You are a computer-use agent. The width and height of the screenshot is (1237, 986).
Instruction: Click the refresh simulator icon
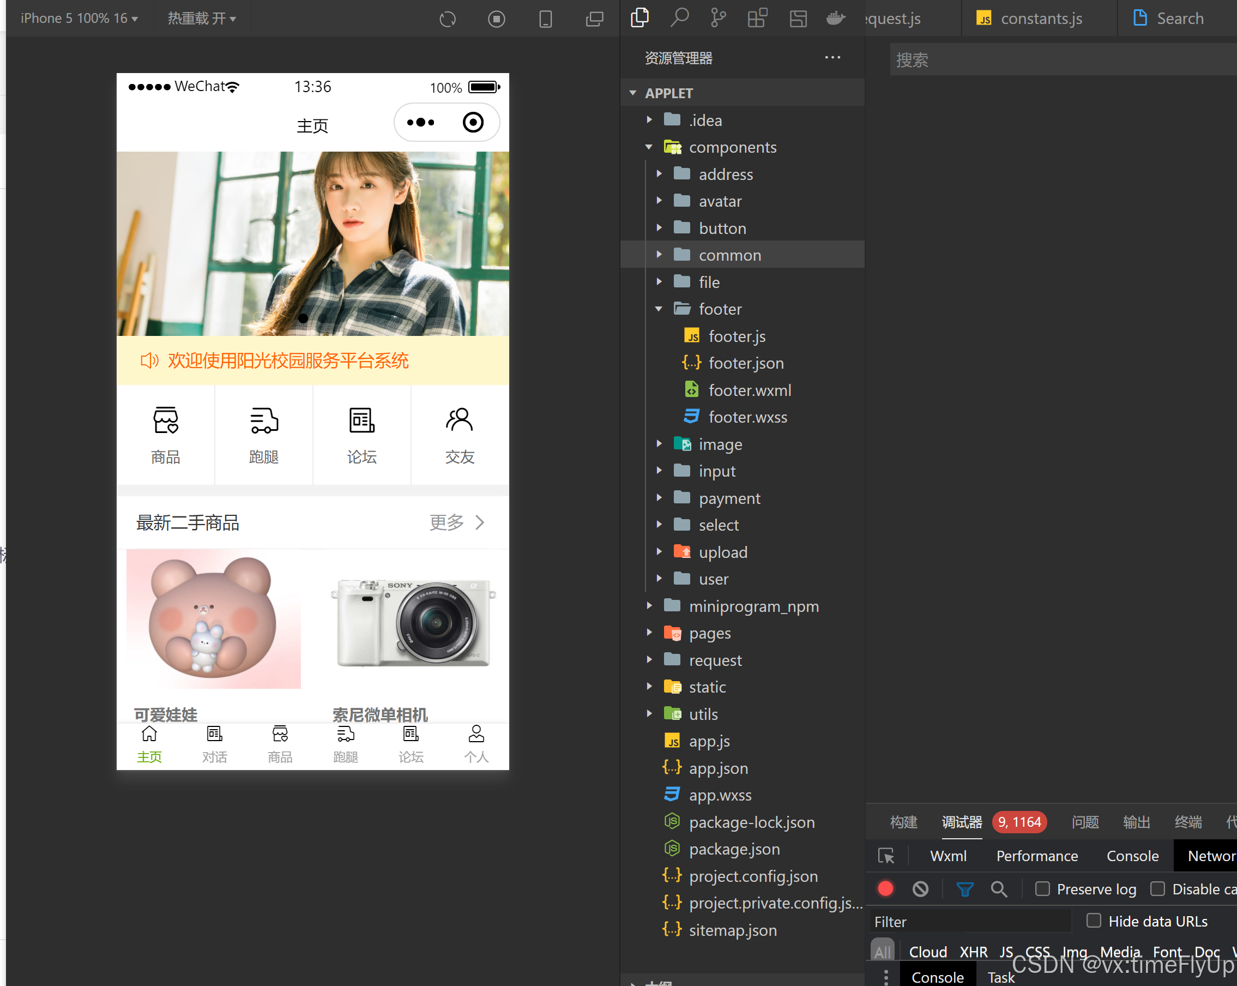click(x=448, y=19)
